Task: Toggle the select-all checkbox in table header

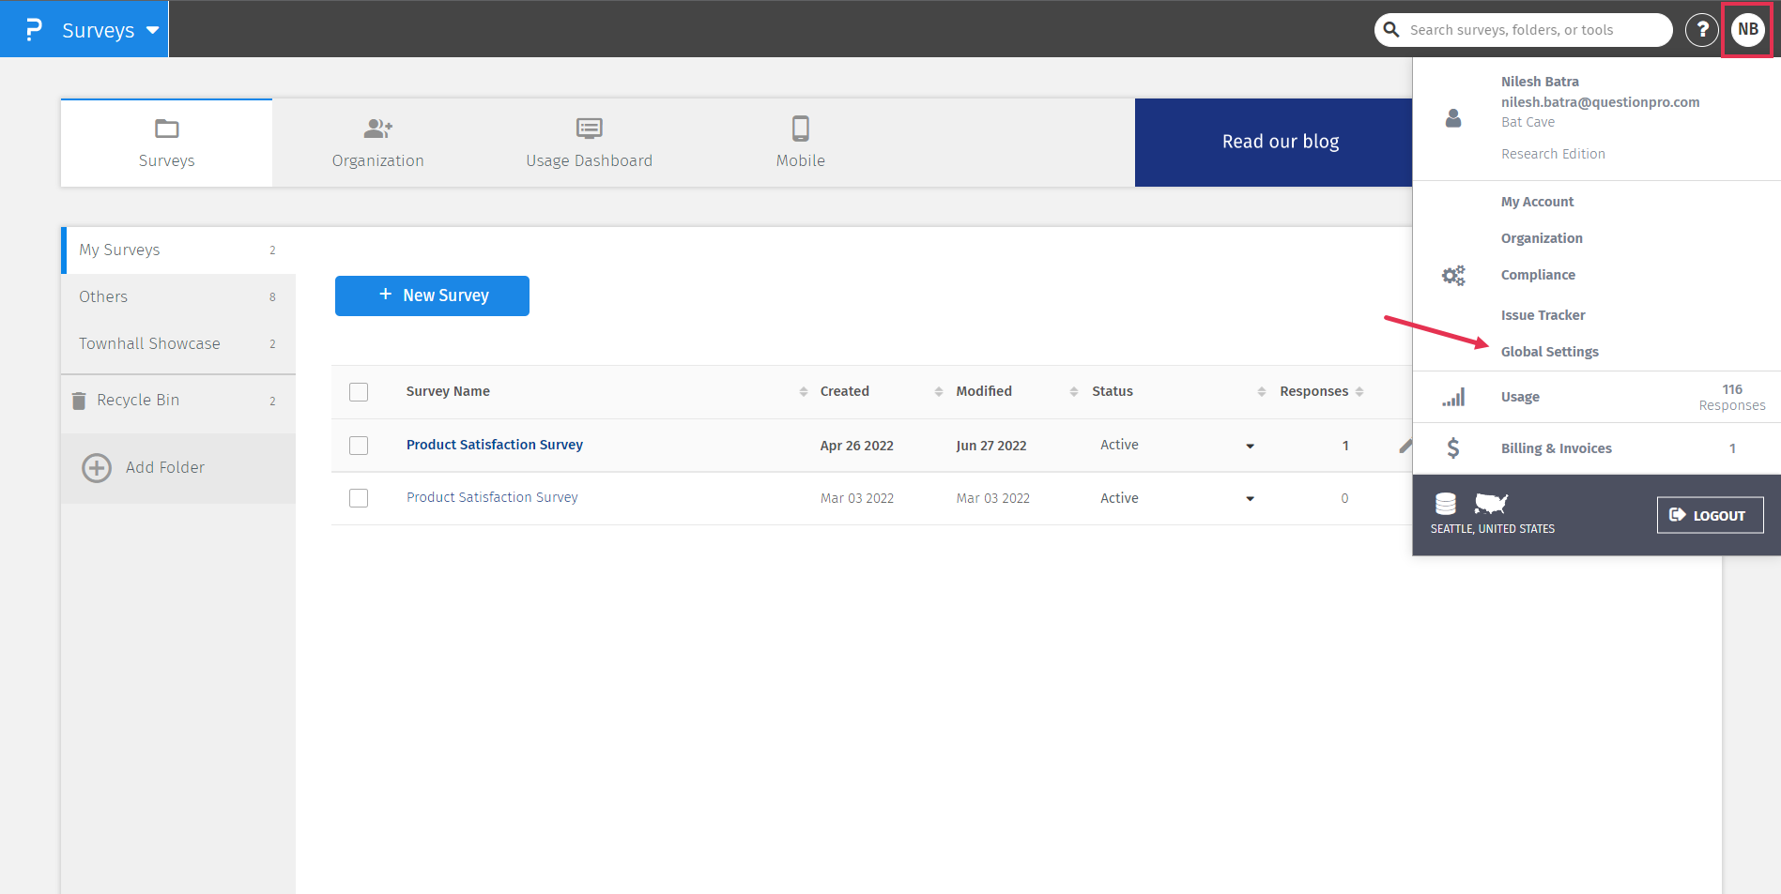Action: click(x=359, y=392)
